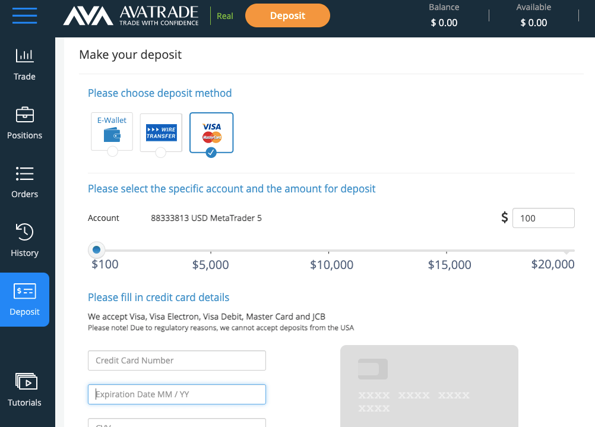
Task: Select E-Wallet deposit method radio
Action: coord(113,151)
